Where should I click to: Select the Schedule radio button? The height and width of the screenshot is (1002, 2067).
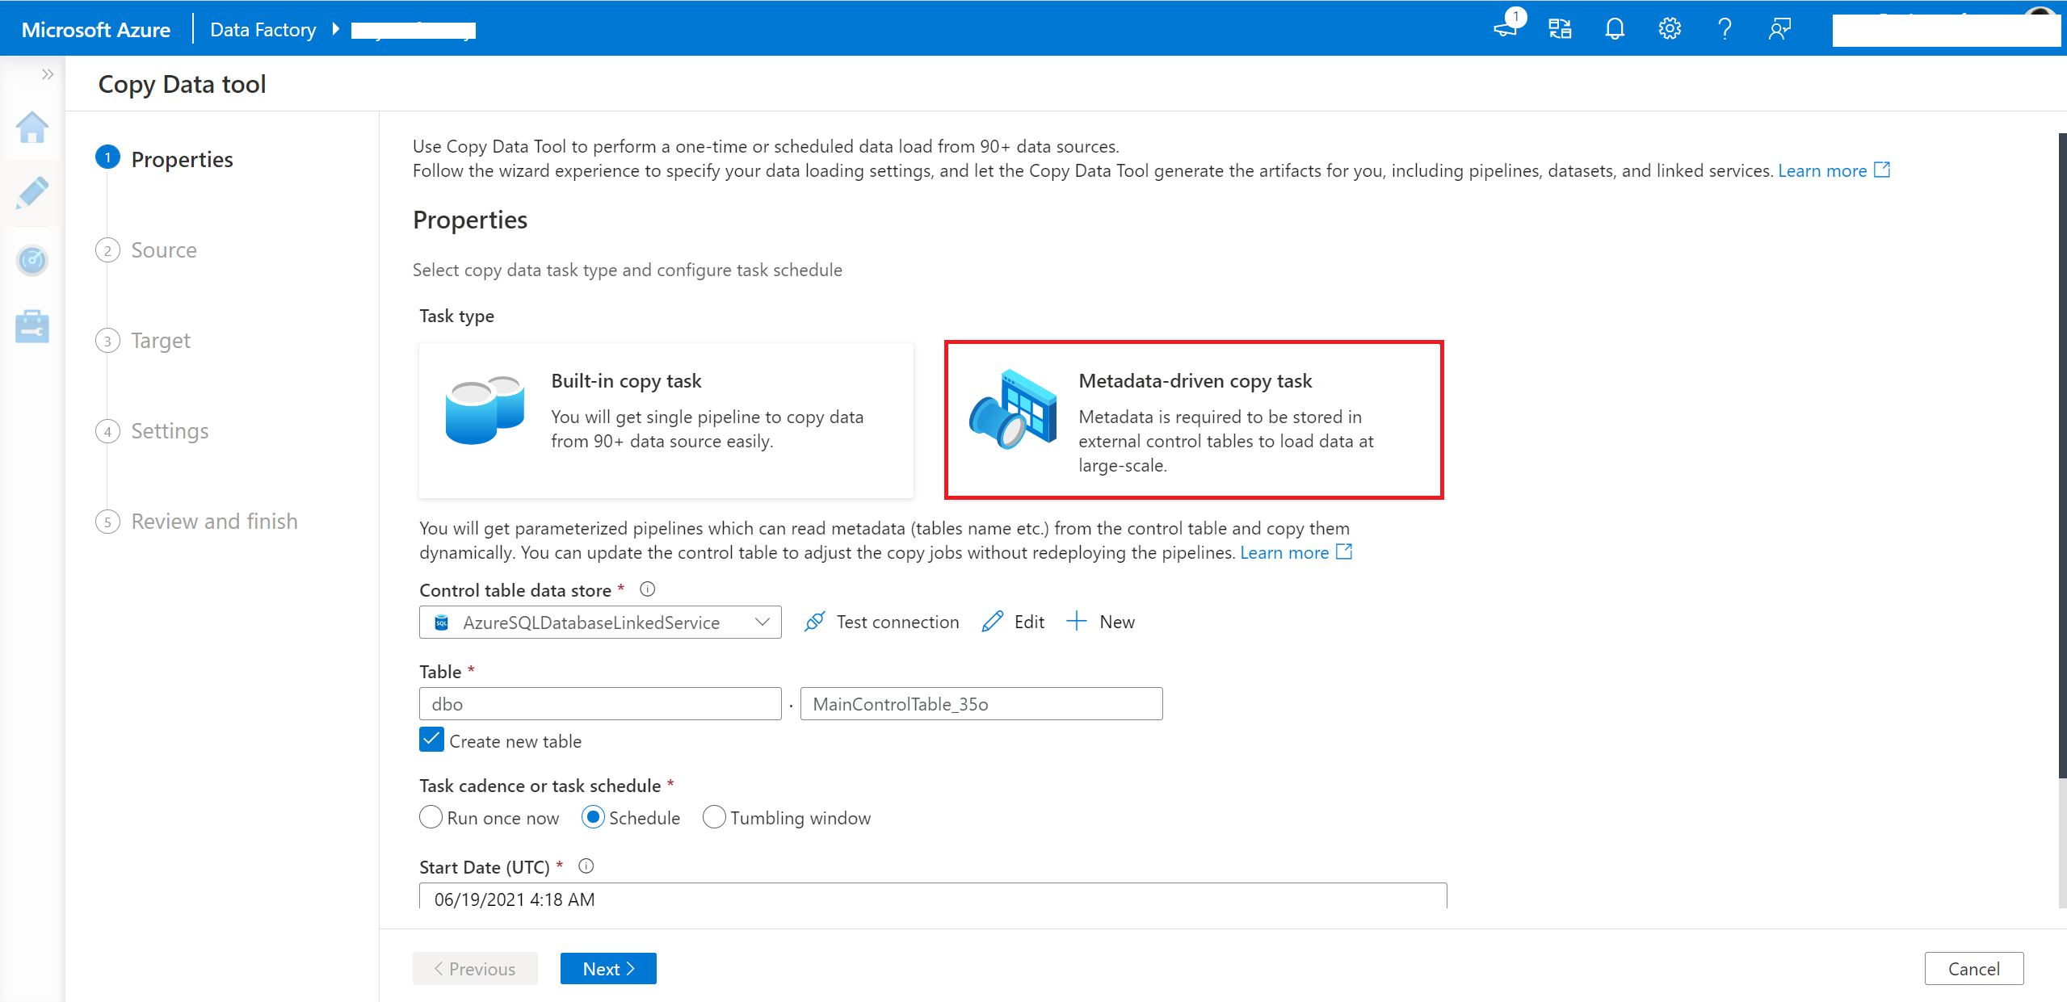point(590,816)
